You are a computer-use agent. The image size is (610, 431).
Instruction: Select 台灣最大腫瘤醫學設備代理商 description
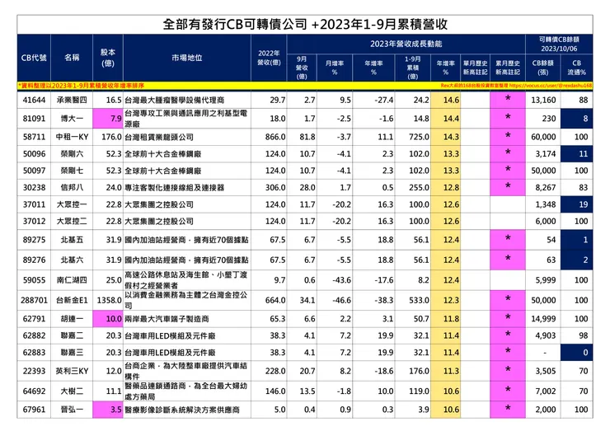pos(174,100)
